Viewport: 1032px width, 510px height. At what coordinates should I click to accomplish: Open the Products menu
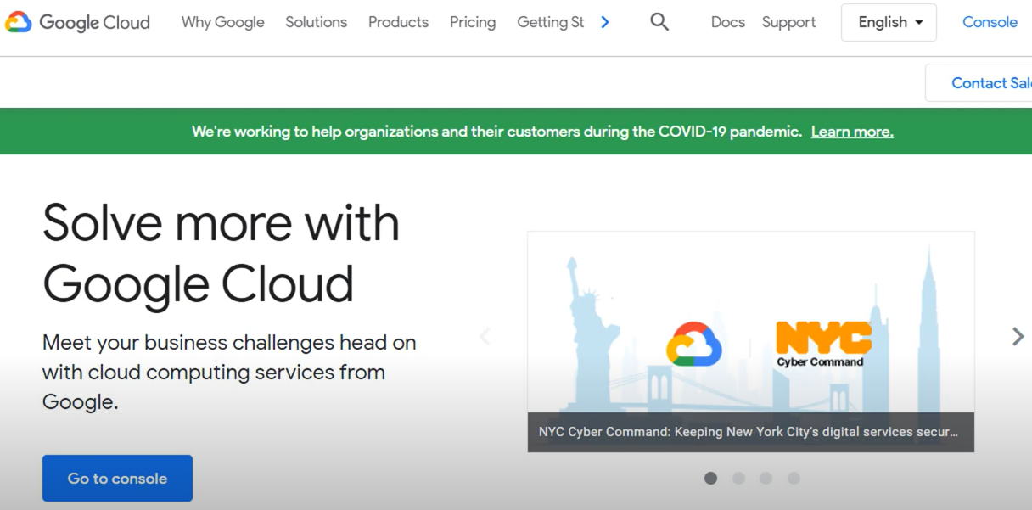[x=398, y=22]
